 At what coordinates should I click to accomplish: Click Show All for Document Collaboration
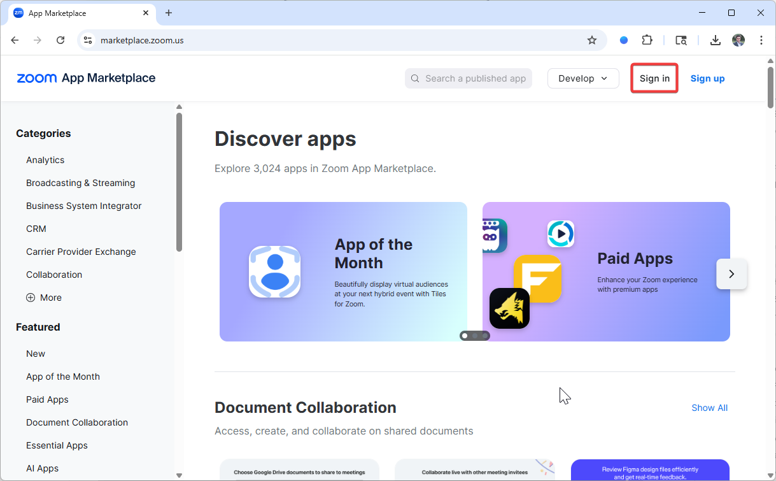point(710,408)
